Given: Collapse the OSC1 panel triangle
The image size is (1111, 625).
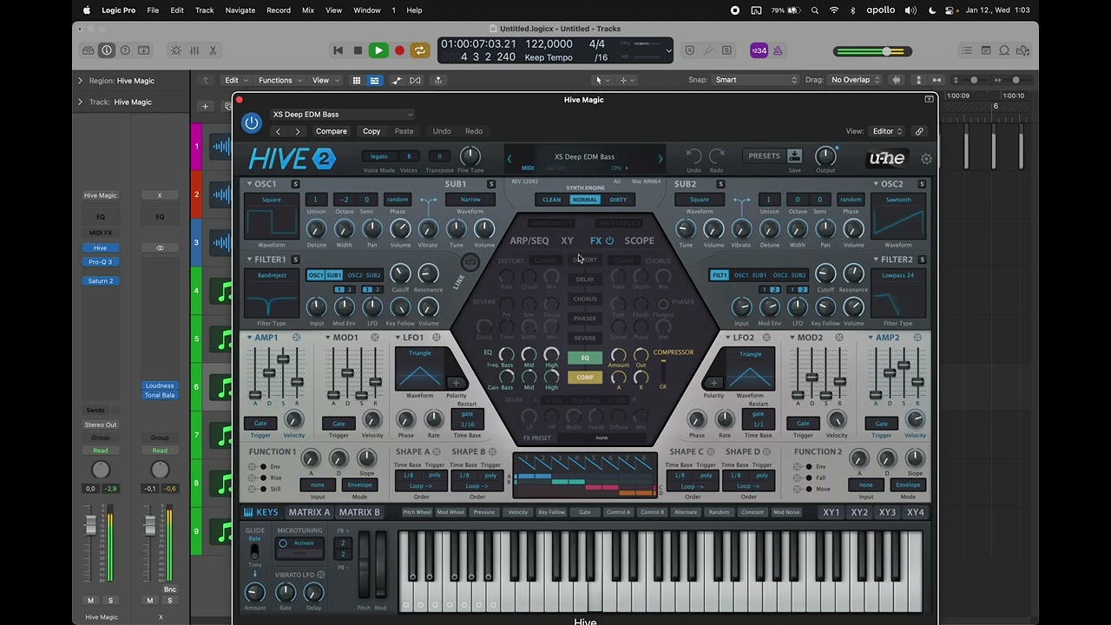Looking at the screenshot, I should 249,184.
